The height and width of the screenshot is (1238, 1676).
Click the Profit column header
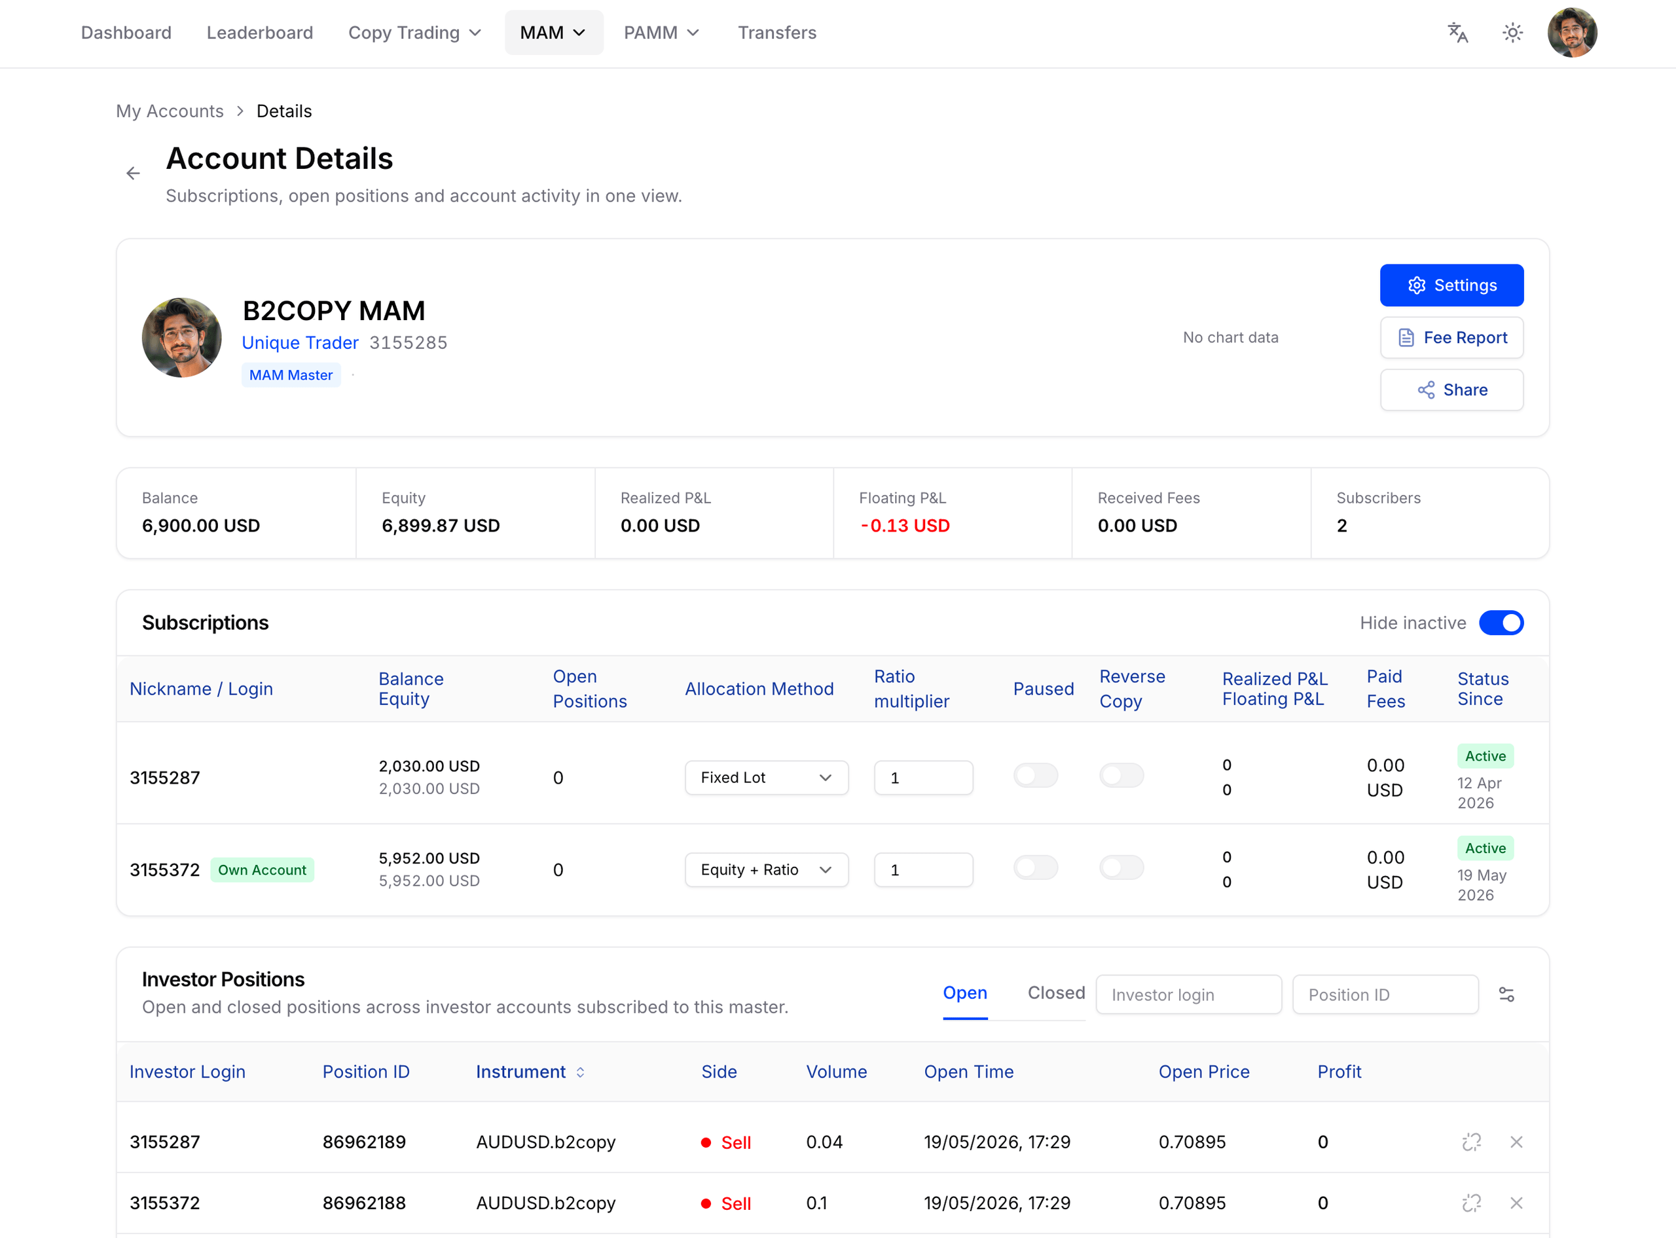point(1339,1072)
